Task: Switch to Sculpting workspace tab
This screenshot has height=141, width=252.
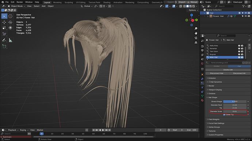Action: point(69,3)
